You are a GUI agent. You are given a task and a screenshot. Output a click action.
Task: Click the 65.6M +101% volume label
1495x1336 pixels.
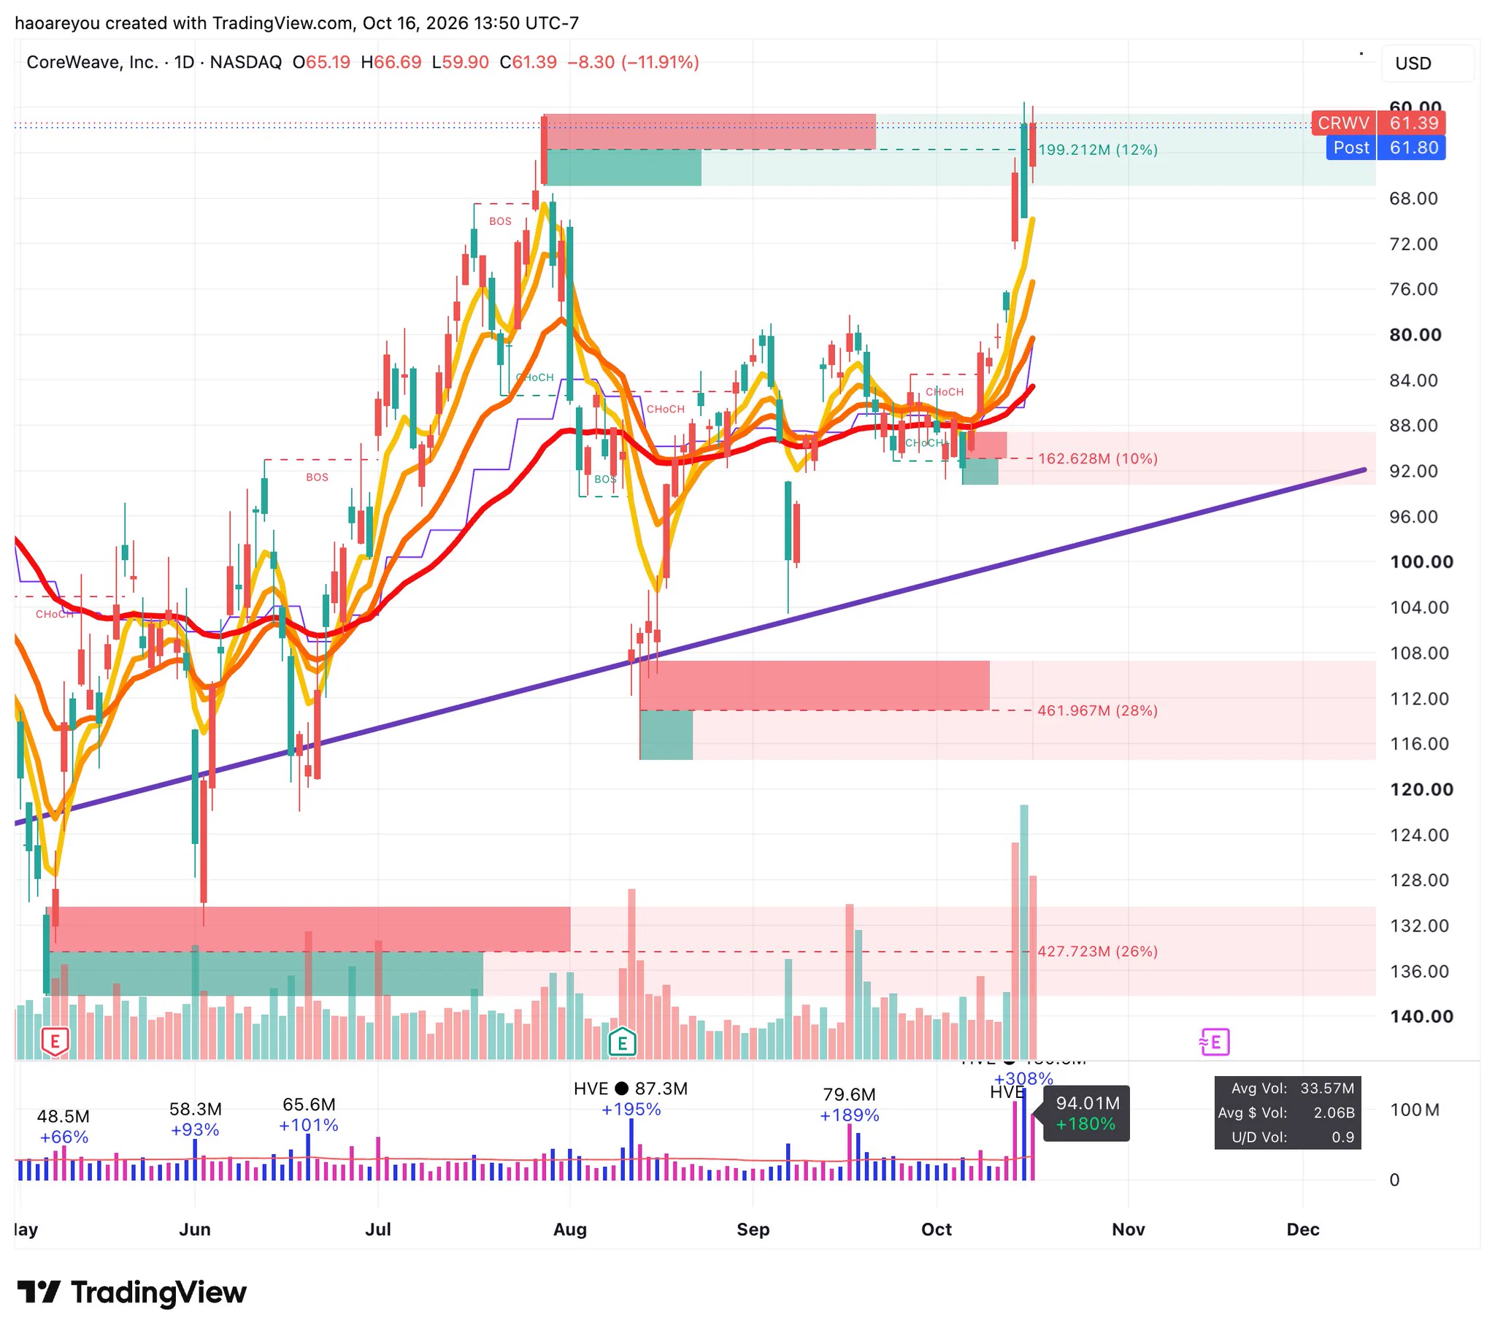[x=308, y=1114]
